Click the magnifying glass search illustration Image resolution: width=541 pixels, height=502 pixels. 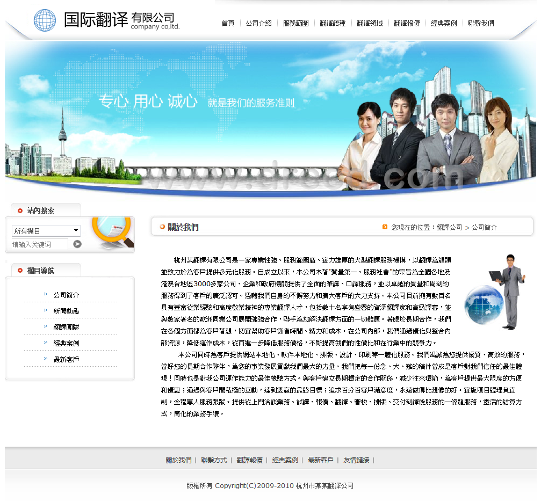coord(112,232)
